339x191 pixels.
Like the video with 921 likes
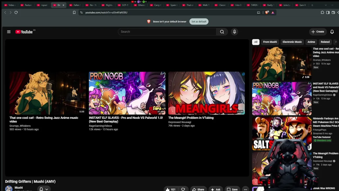click(x=171, y=189)
